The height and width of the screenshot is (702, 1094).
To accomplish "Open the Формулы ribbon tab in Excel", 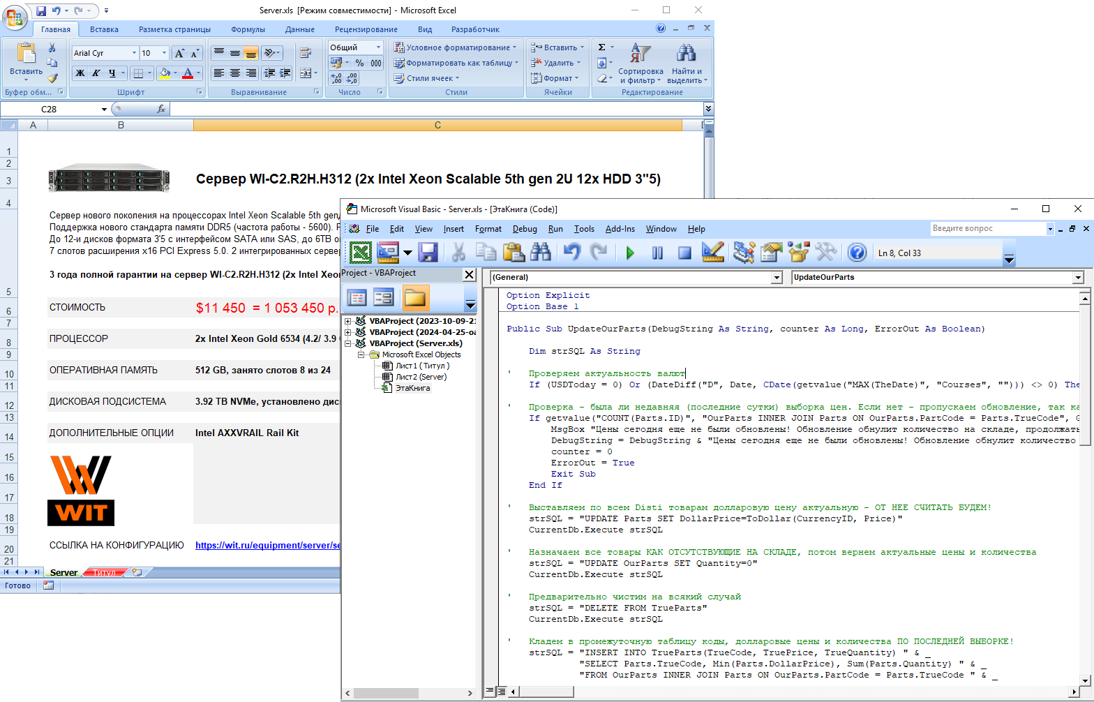I will [248, 29].
